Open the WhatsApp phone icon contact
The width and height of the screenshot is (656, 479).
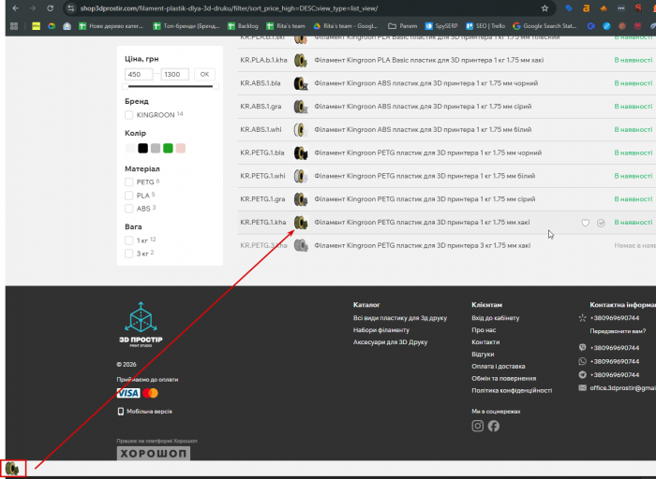click(x=582, y=362)
